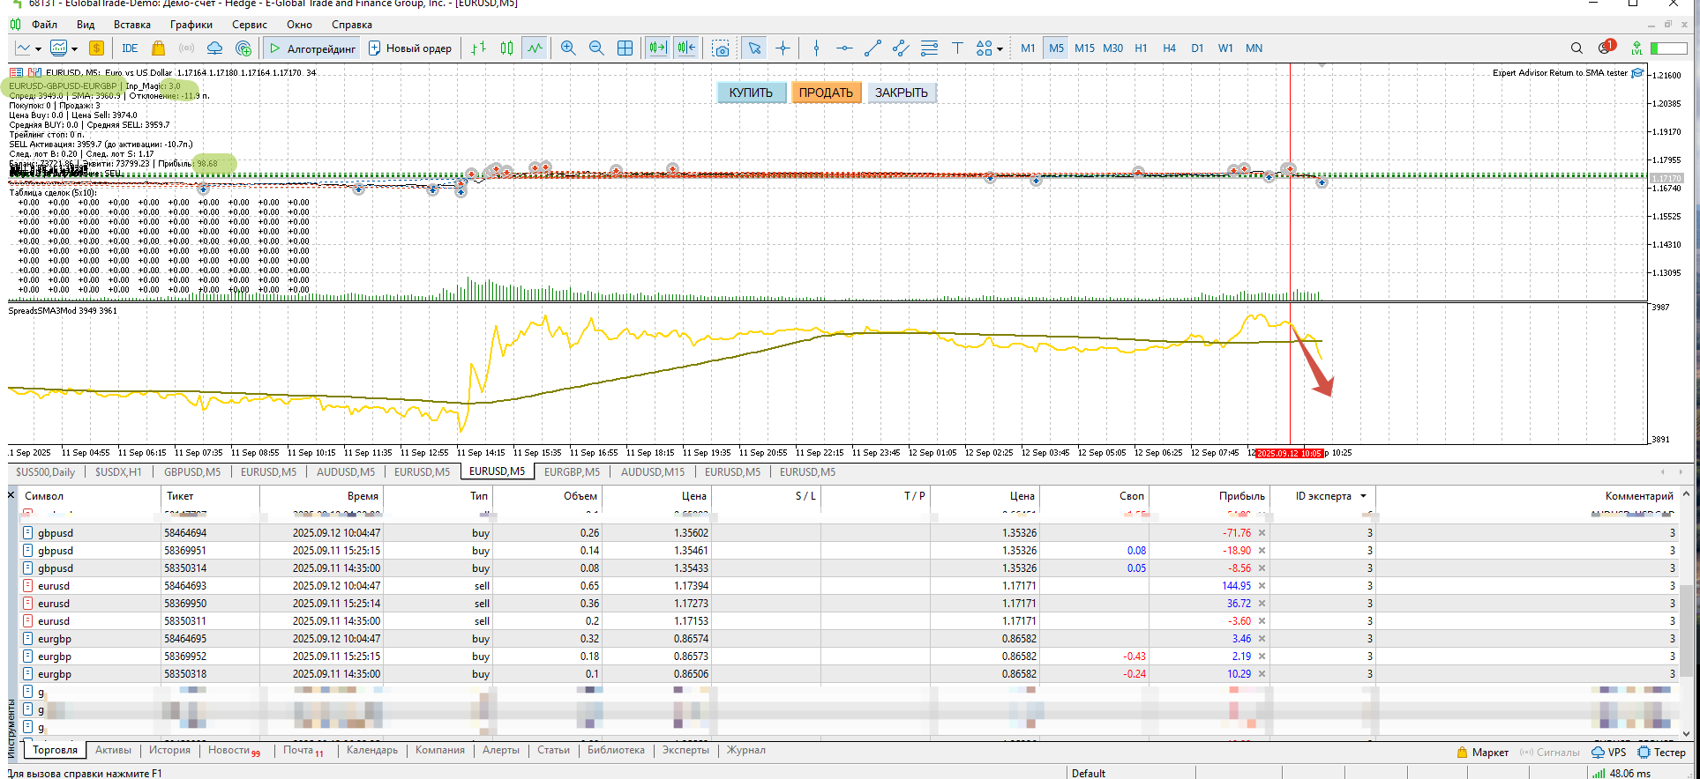Open the Сервис menu
Viewport: 1700px width, 779px height.
coord(250,25)
